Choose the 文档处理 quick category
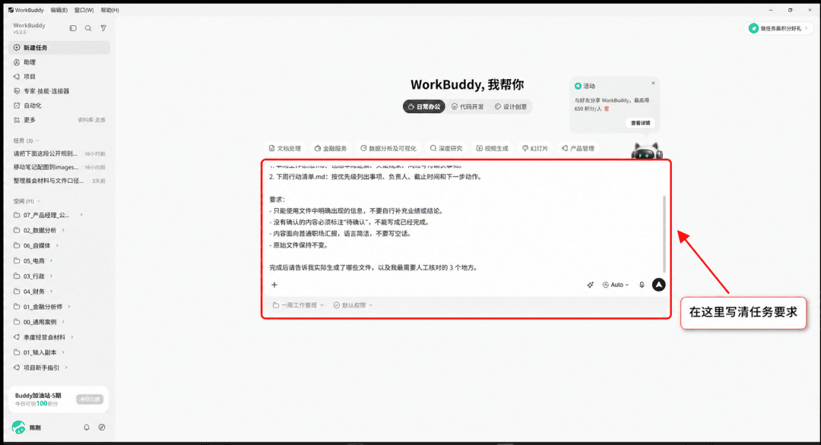The width and height of the screenshot is (821, 445). click(285, 149)
